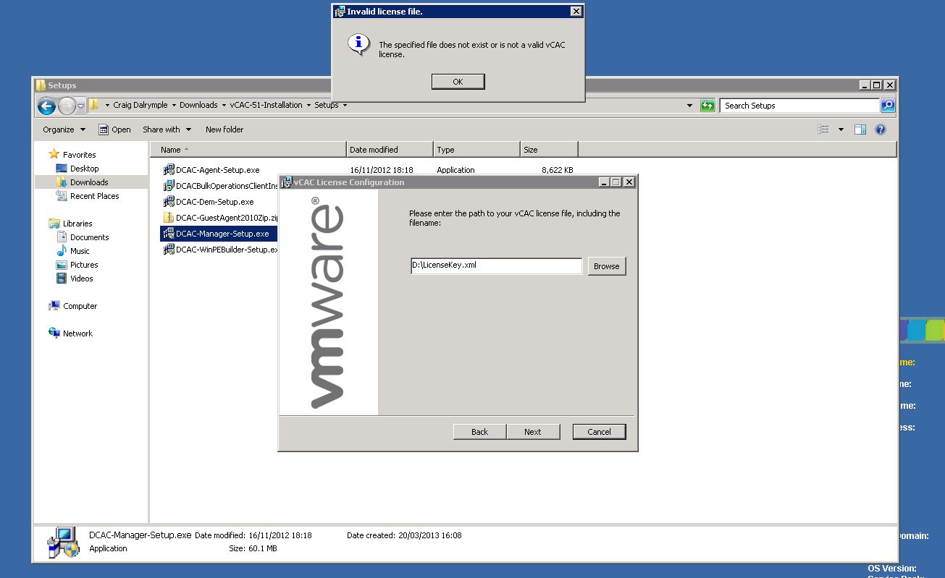Click the Explorer back navigation arrow
Viewport: 945px width, 578px height.
[x=47, y=106]
